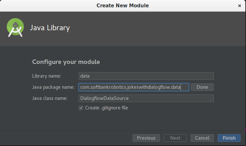Toggle the Create .gitignore file checkbox
Screen dimensions: 246x146
point(81,108)
